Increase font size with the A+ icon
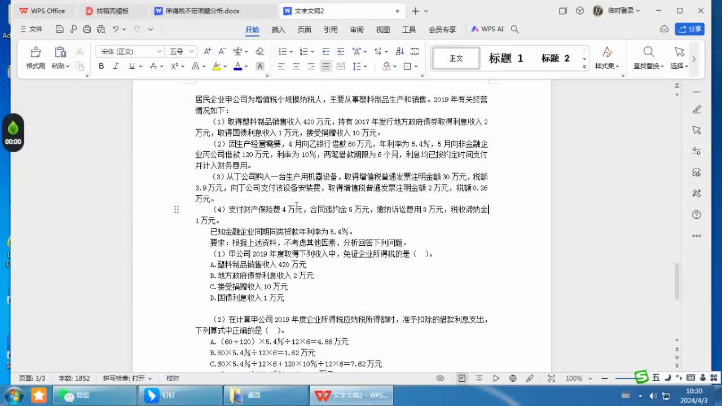This screenshot has width=722, height=406. pyautogui.click(x=208, y=51)
